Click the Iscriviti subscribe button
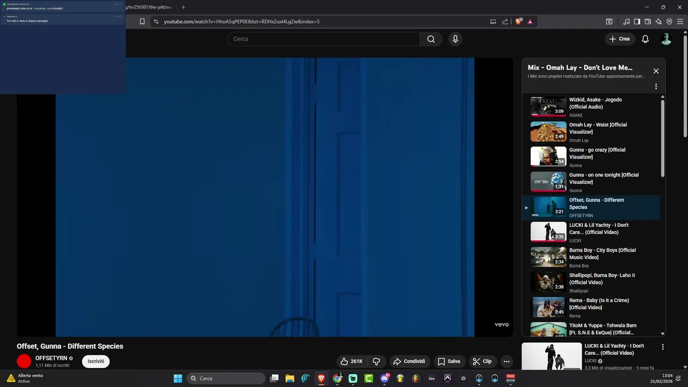The height and width of the screenshot is (387, 688). point(96,361)
